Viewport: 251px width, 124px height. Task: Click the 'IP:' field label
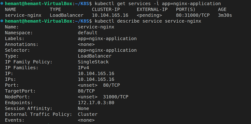click(x=9, y=74)
